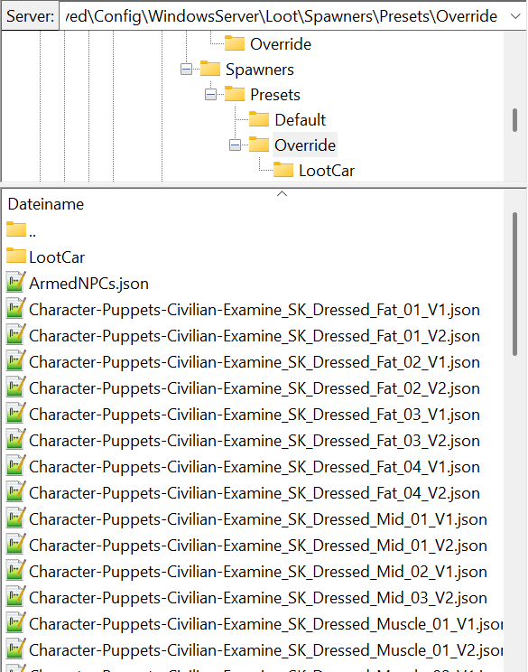Open the Server path dropdown arrow

click(x=515, y=16)
